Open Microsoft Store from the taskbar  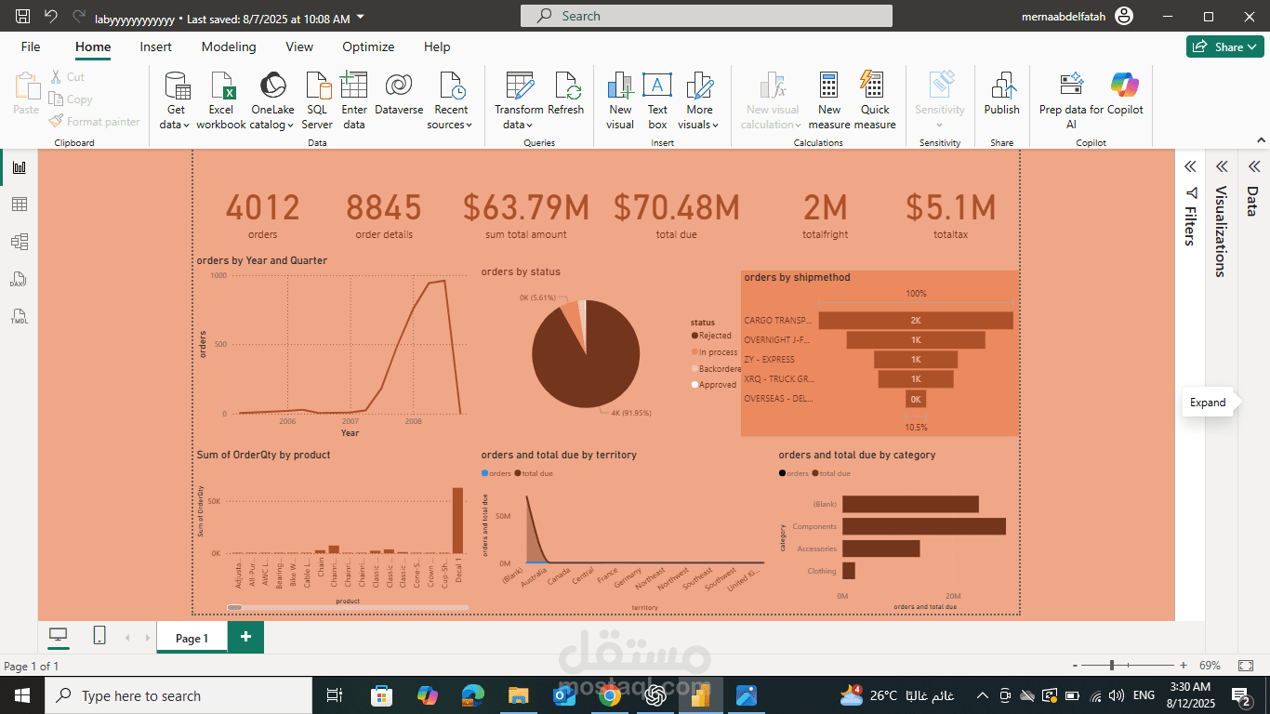point(381,695)
